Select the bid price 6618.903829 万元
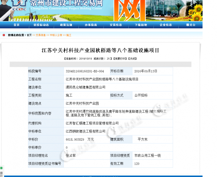Viewport: 217px width, 177px height. 80,139
